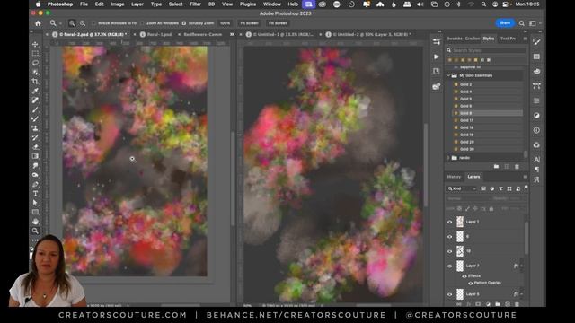575x323 pixels.
Task: Open the Character panel icon
Action: click(x=537, y=160)
